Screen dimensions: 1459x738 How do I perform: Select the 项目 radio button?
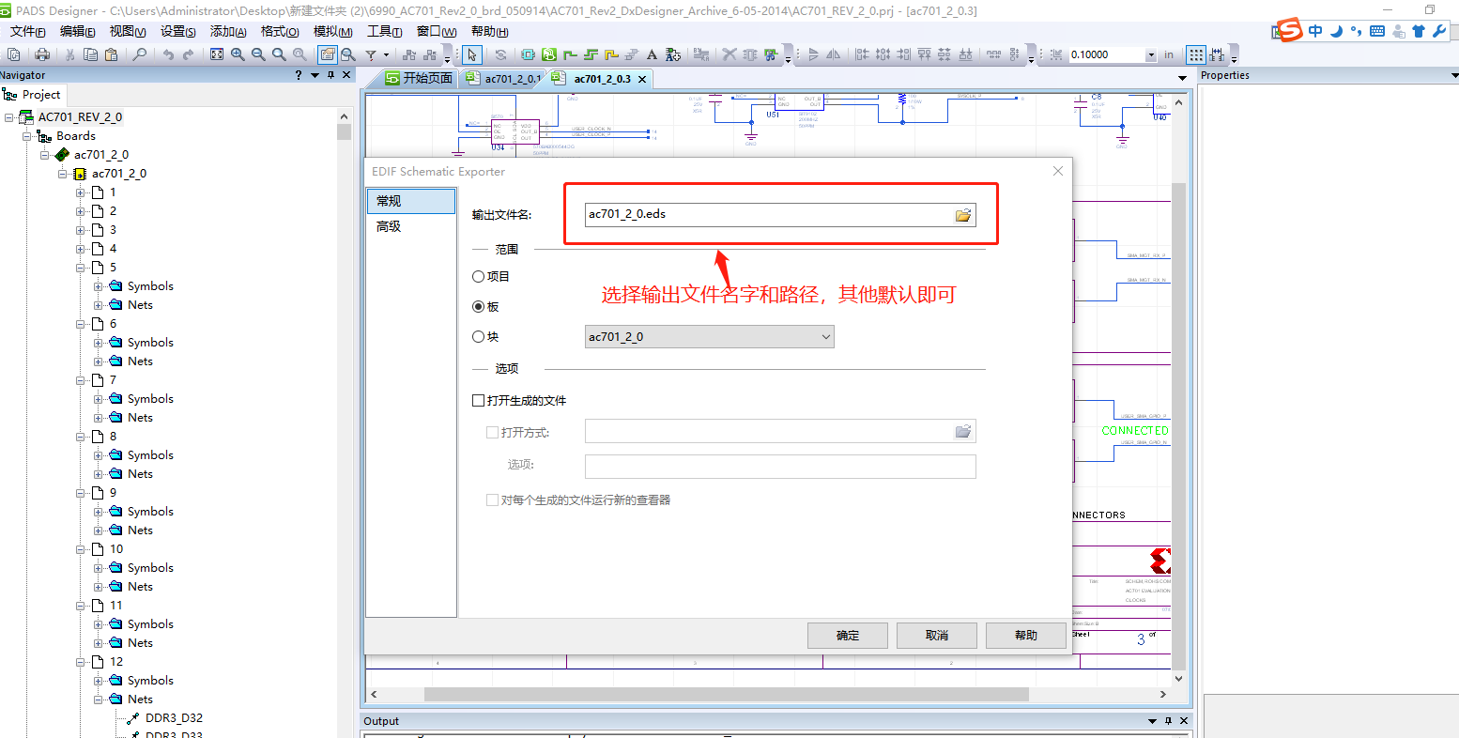[x=478, y=275]
